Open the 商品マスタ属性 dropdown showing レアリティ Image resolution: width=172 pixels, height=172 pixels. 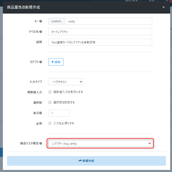100,143
